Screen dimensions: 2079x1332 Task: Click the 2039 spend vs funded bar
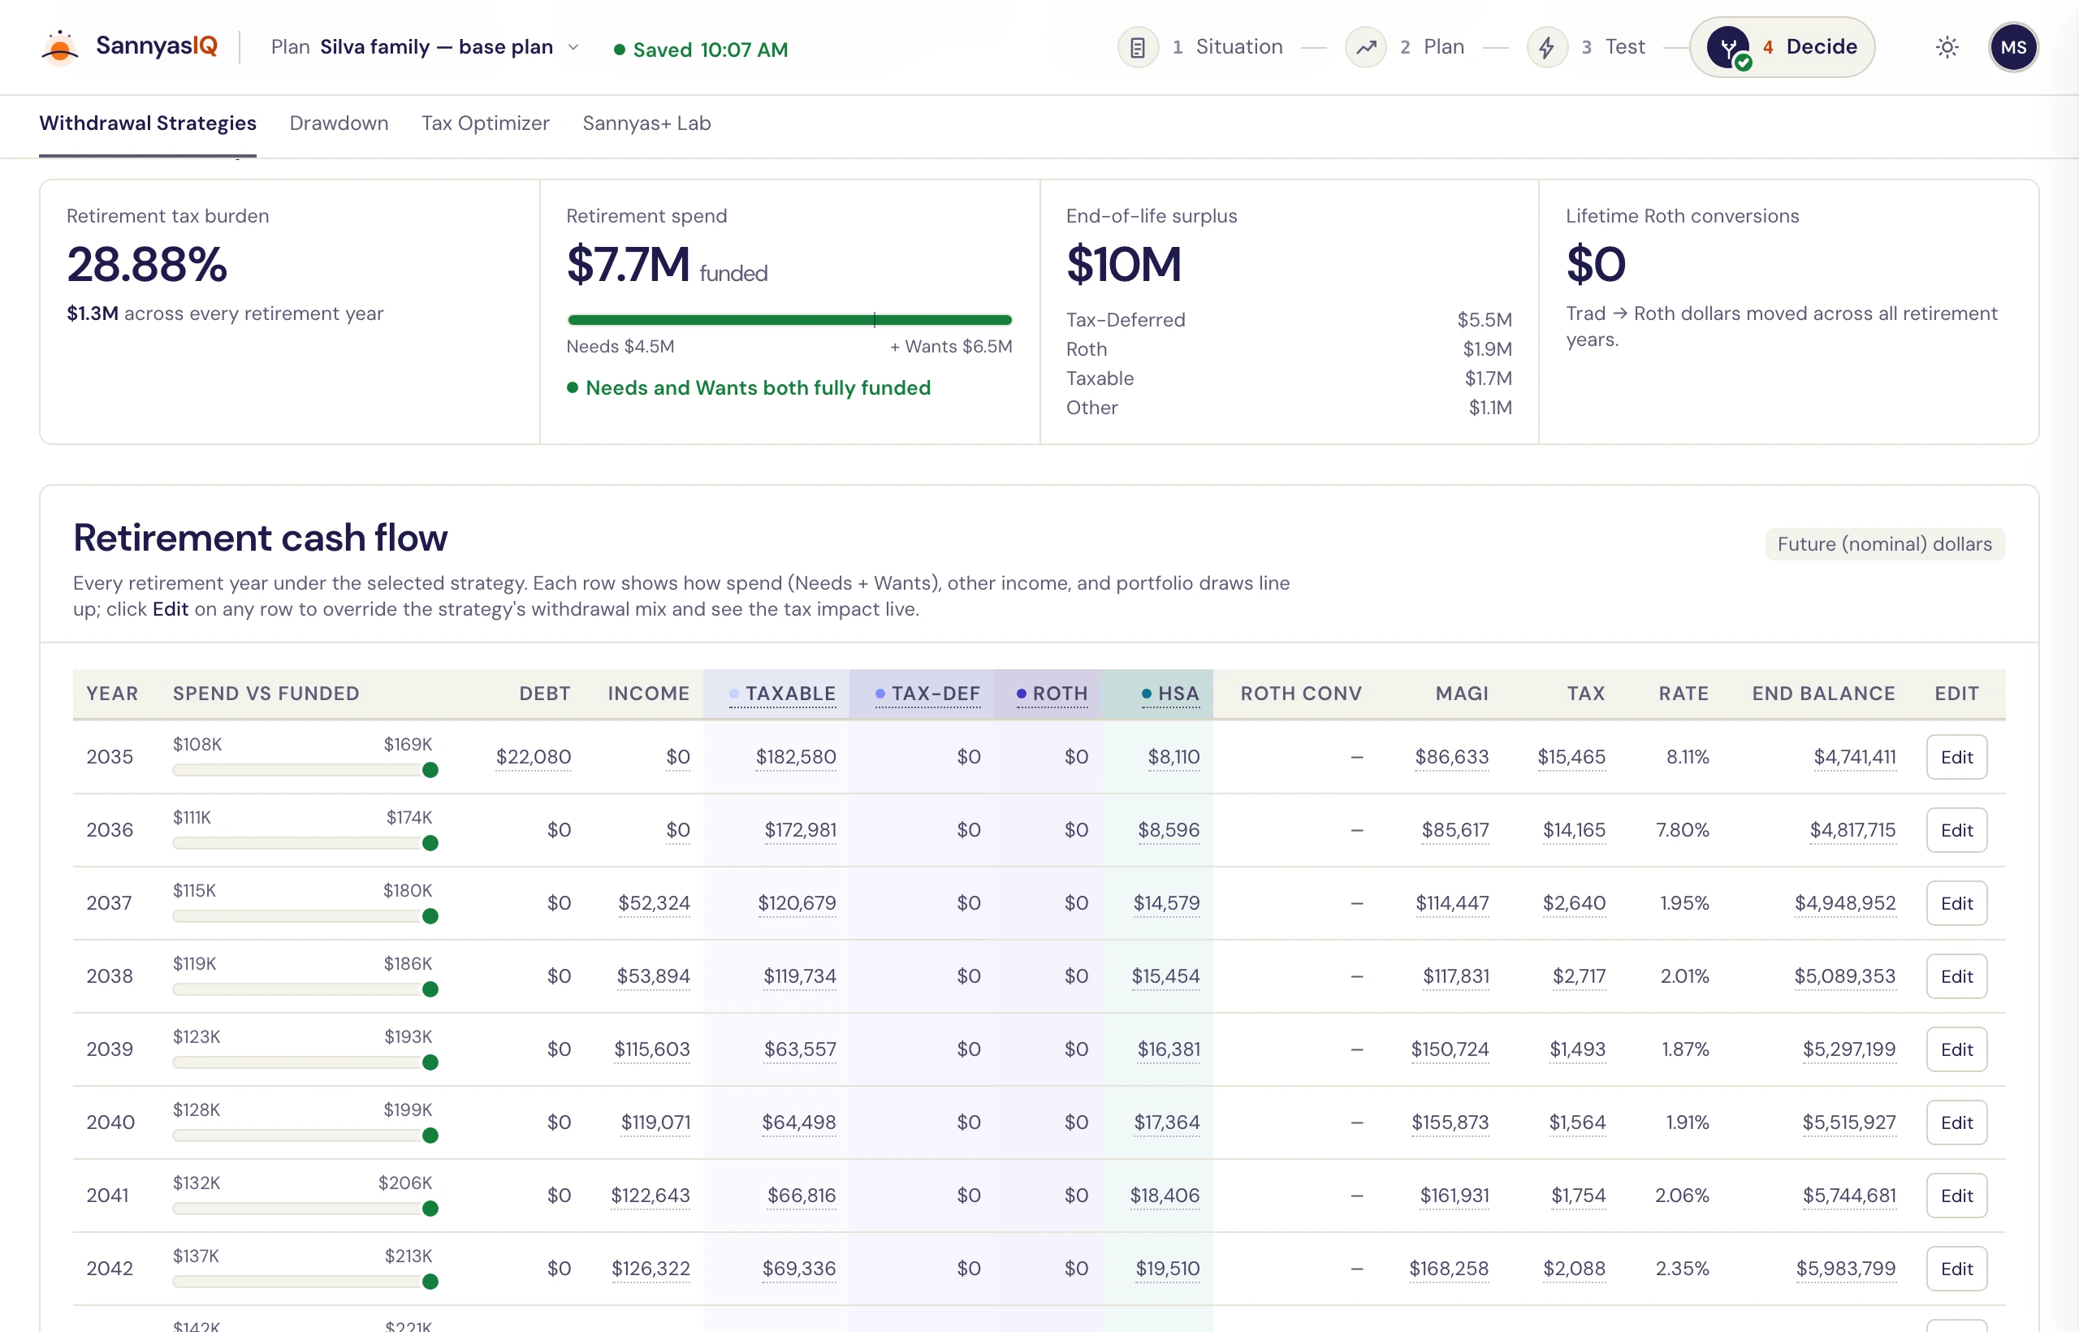305,1062
